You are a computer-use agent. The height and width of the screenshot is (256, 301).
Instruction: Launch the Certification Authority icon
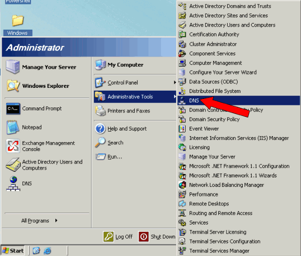coord(182,34)
